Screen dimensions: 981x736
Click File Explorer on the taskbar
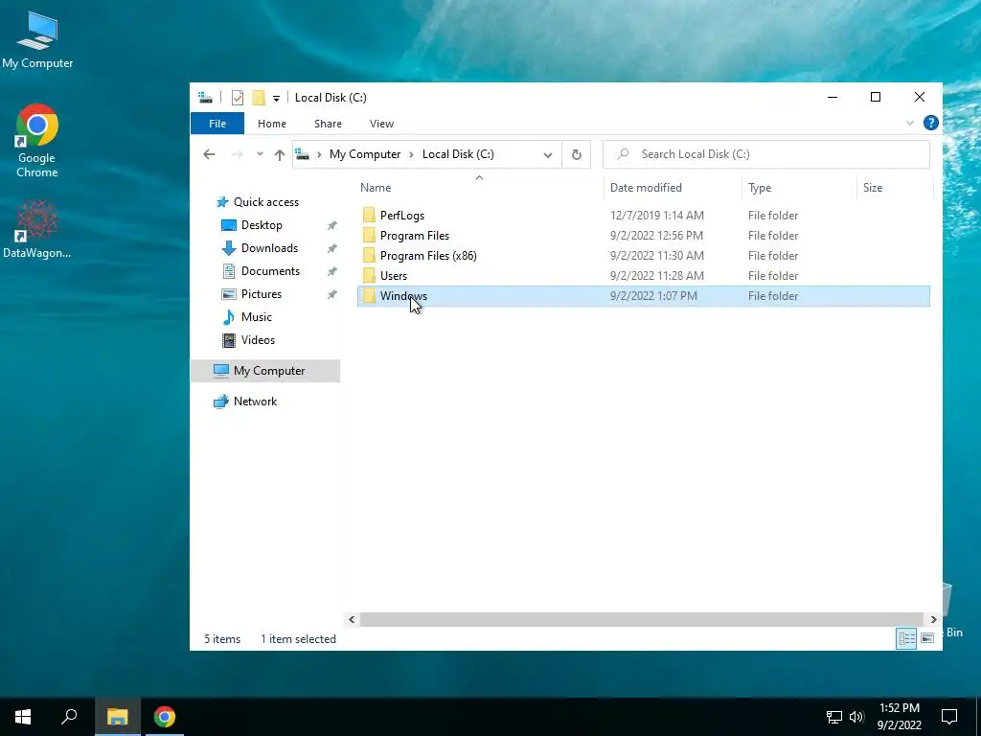pyautogui.click(x=117, y=717)
